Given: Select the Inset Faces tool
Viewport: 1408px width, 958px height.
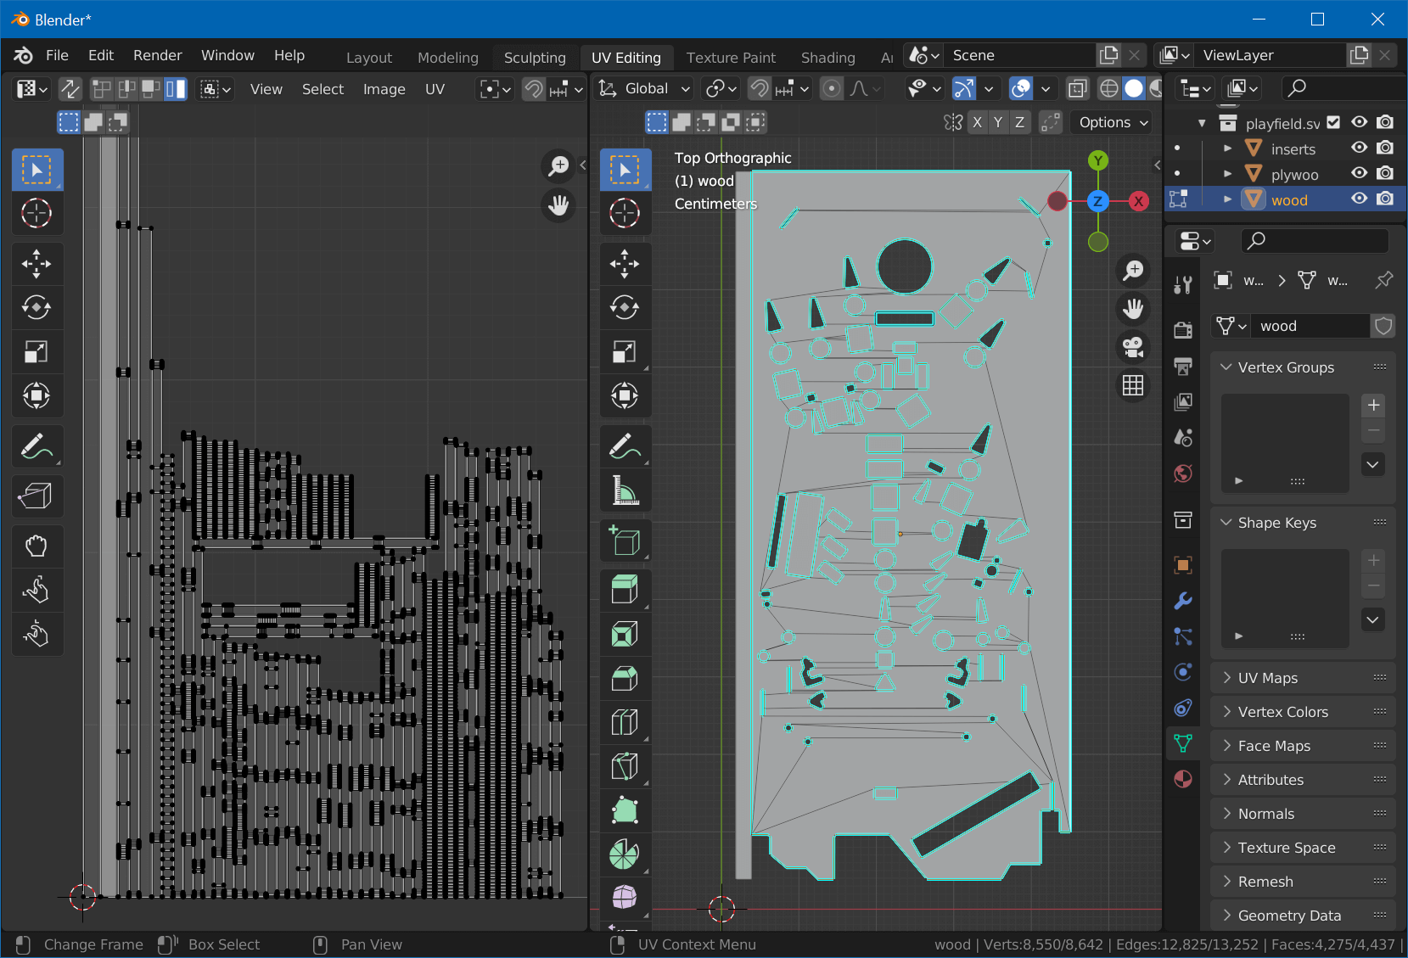Looking at the screenshot, I should coord(625,634).
